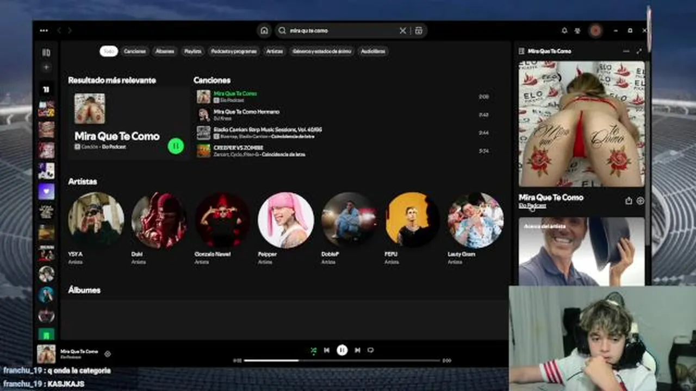Click the search input field
The height and width of the screenshot is (391, 696).
tap(343, 31)
